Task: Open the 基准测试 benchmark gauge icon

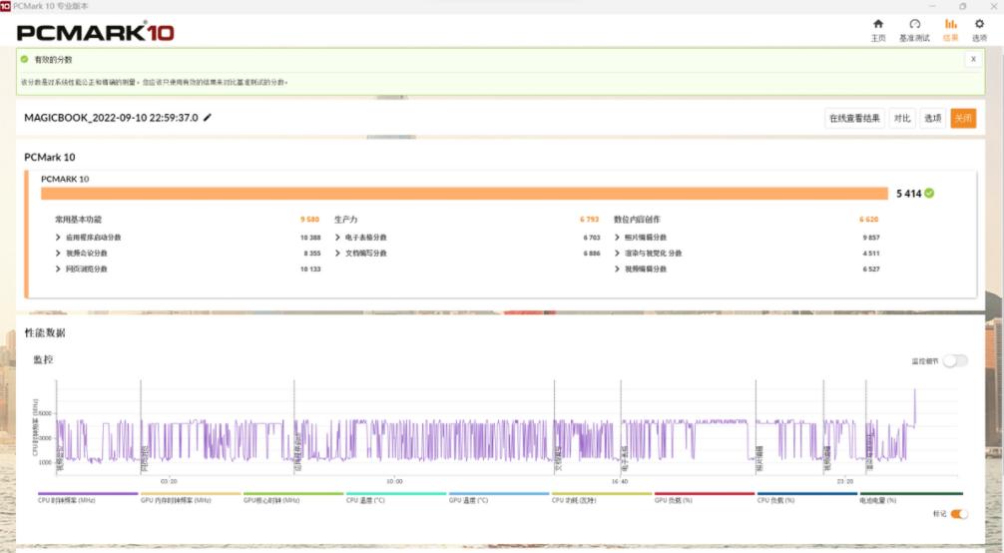Action: point(914,29)
